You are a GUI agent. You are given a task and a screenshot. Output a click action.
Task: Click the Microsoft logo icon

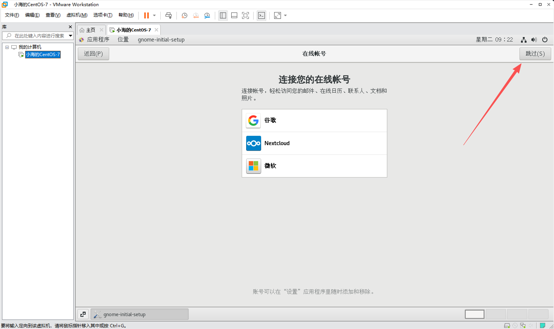click(x=253, y=166)
